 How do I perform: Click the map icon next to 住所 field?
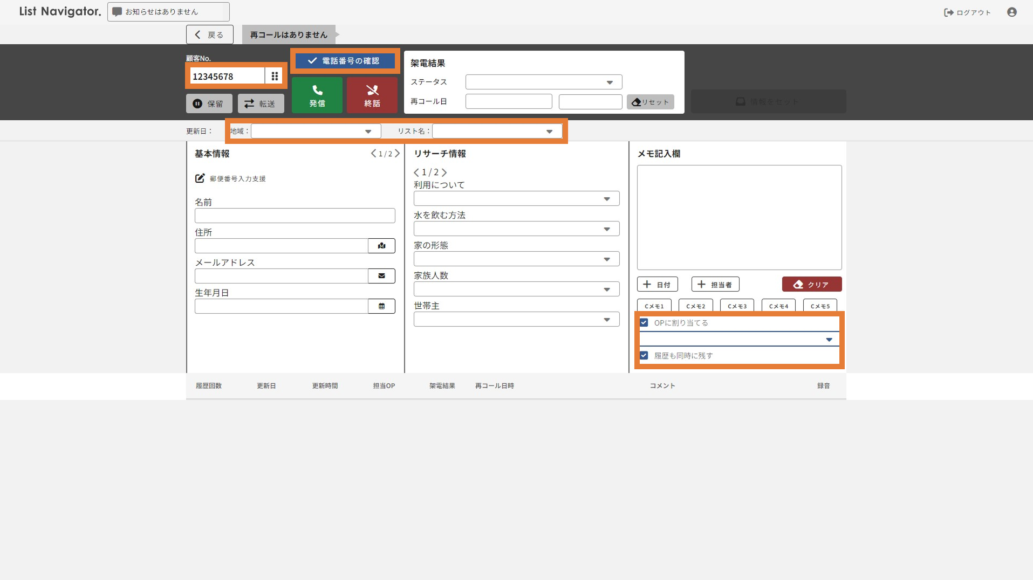point(381,246)
